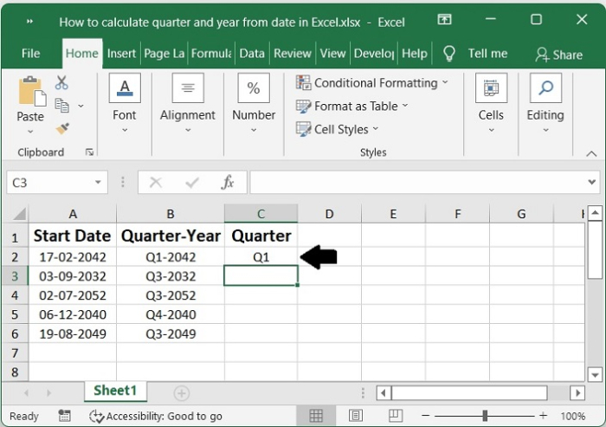
Task: Click the Conditional Formatting button
Action: pos(372,83)
